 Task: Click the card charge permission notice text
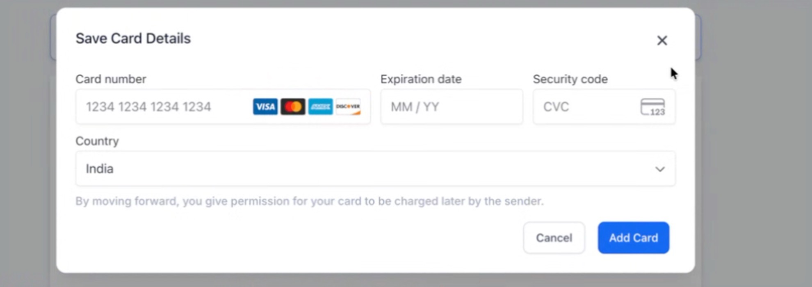pos(309,201)
